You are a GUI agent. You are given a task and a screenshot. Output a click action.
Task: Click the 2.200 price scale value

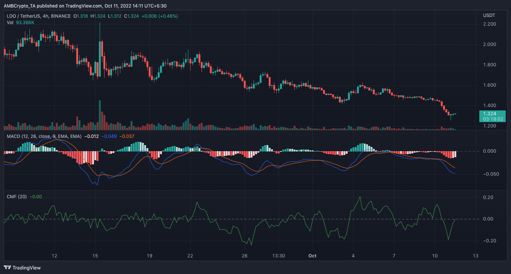pyautogui.click(x=489, y=24)
